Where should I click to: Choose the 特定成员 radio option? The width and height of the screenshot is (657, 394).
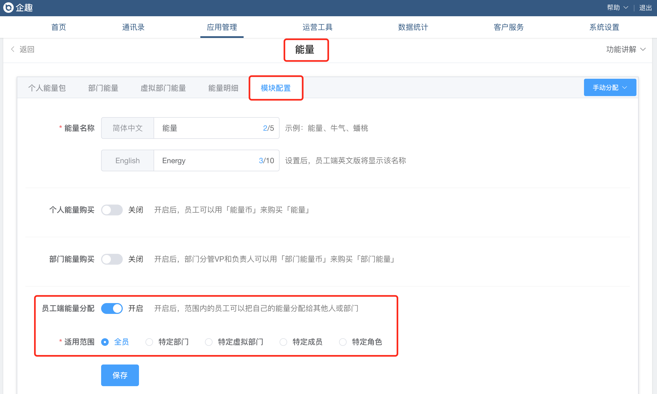pos(283,342)
